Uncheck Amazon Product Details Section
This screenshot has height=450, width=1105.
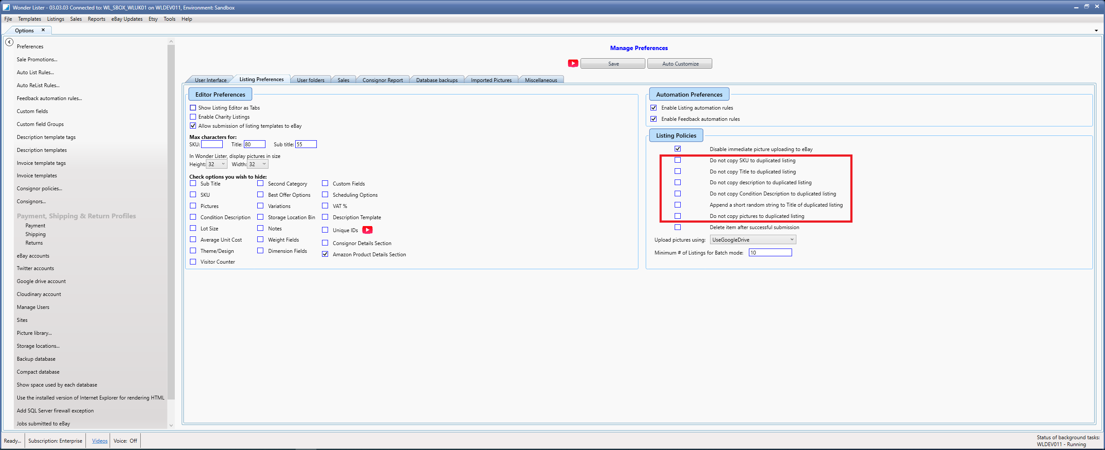[x=325, y=254]
